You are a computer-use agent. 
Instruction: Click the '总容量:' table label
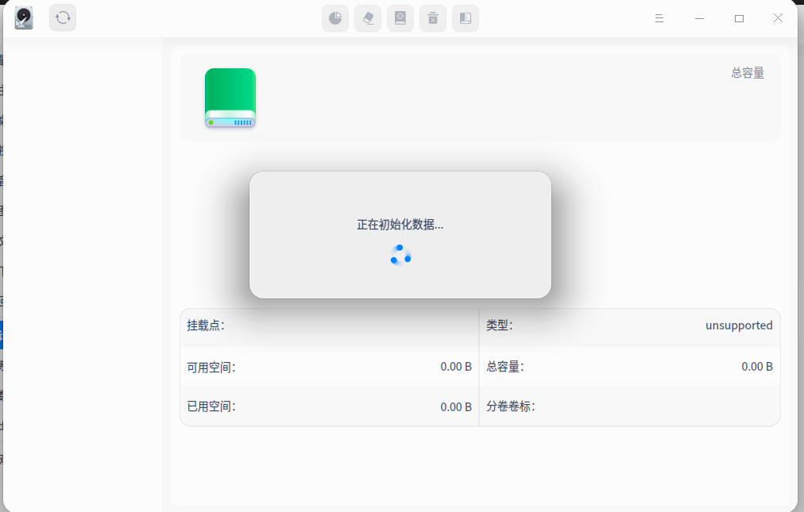point(505,367)
